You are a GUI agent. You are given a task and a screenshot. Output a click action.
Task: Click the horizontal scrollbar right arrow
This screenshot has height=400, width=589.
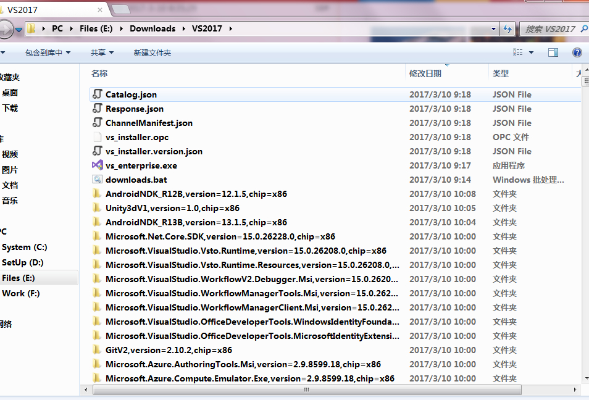[575, 390]
